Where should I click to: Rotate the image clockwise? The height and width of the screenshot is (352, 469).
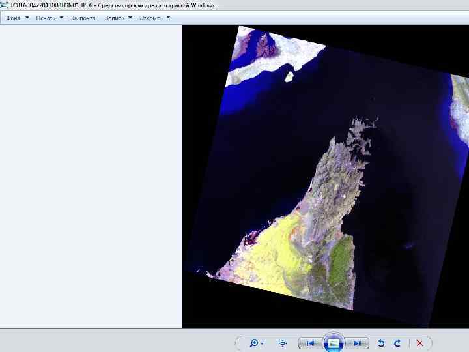(397, 343)
